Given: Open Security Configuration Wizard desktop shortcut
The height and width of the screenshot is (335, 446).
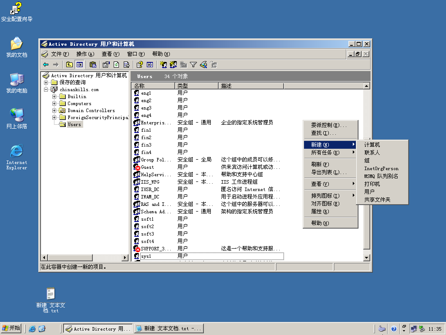Looking at the screenshot, I should tap(17, 12).
